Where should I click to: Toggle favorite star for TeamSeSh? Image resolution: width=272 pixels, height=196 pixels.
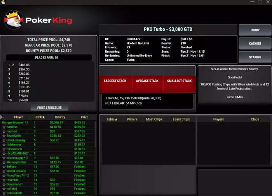4,136
